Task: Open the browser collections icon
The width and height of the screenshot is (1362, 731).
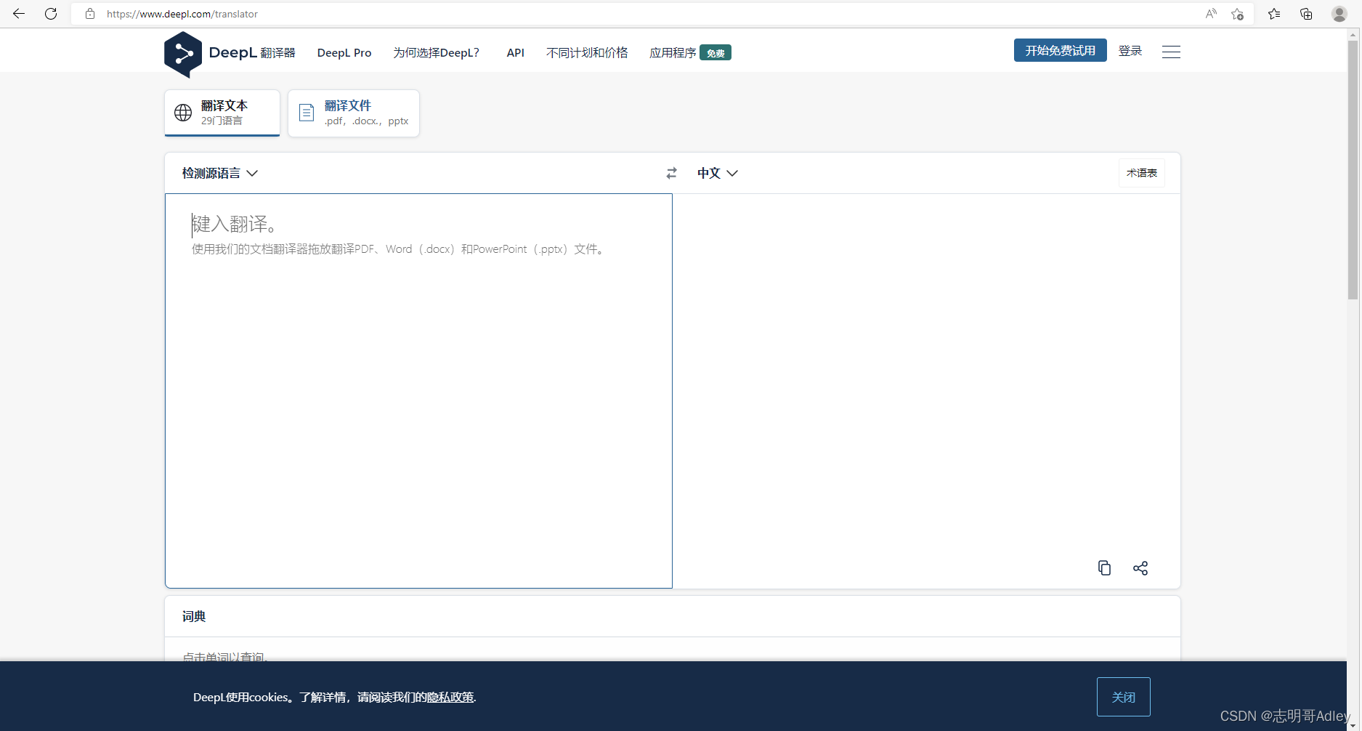Action: pyautogui.click(x=1306, y=14)
